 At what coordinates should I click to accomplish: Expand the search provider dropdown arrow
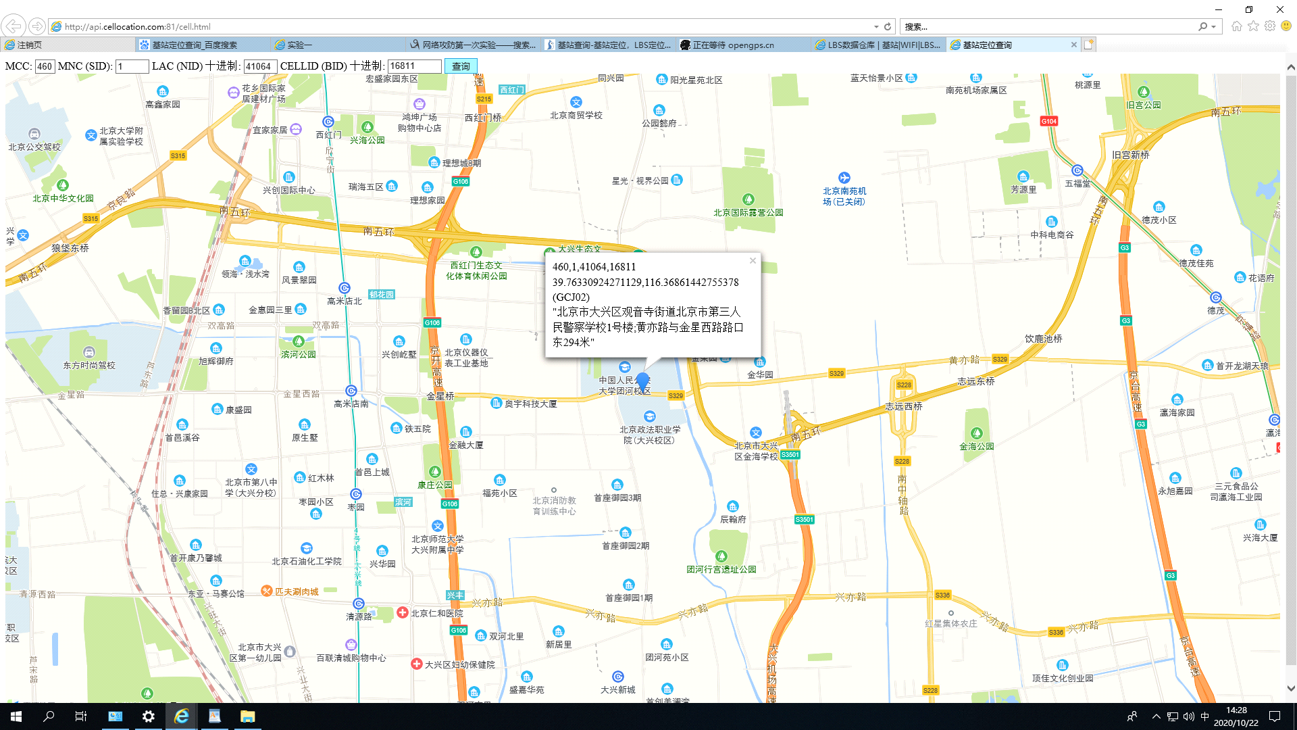click(x=1214, y=26)
